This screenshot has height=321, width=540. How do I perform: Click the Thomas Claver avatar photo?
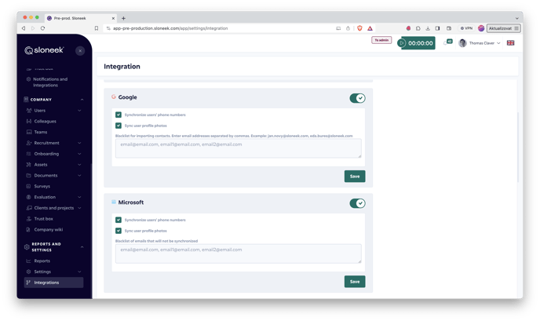coord(463,43)
